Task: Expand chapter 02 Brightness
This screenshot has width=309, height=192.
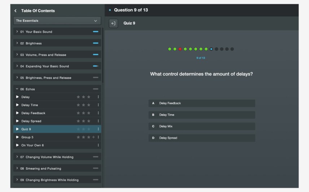Action: coord(17,43)
